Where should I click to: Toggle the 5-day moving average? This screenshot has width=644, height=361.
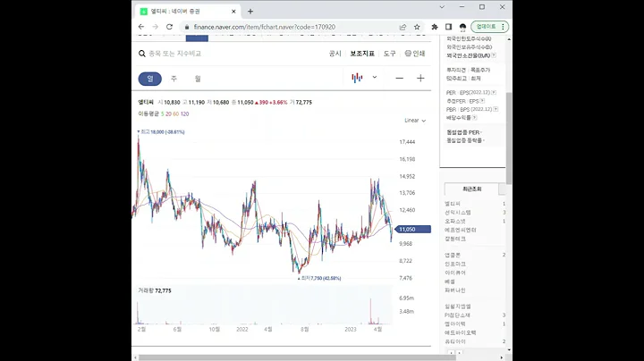(162, 114)
